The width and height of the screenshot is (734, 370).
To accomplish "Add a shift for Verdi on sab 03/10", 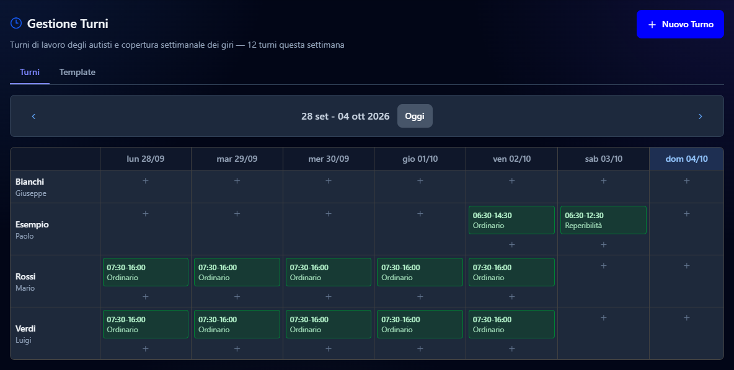I will pyautogui.click(x=603, y=317).
